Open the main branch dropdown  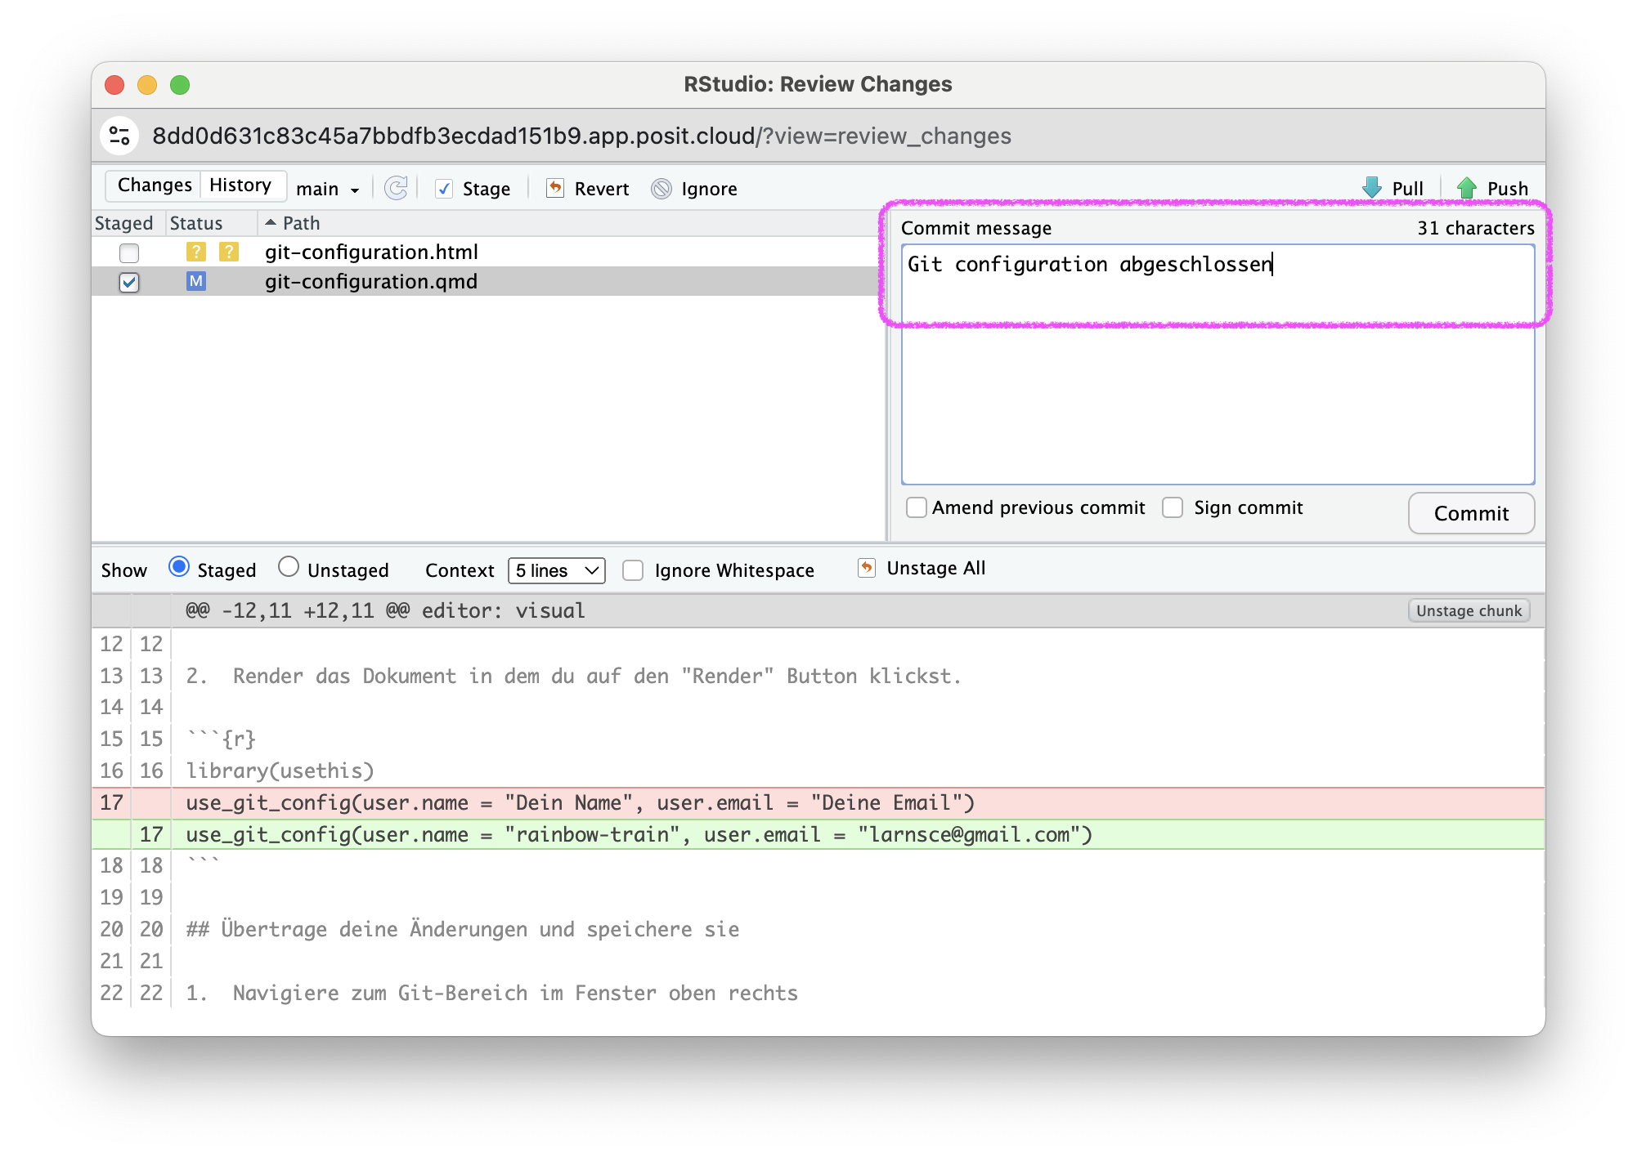[x=328, y=189]
